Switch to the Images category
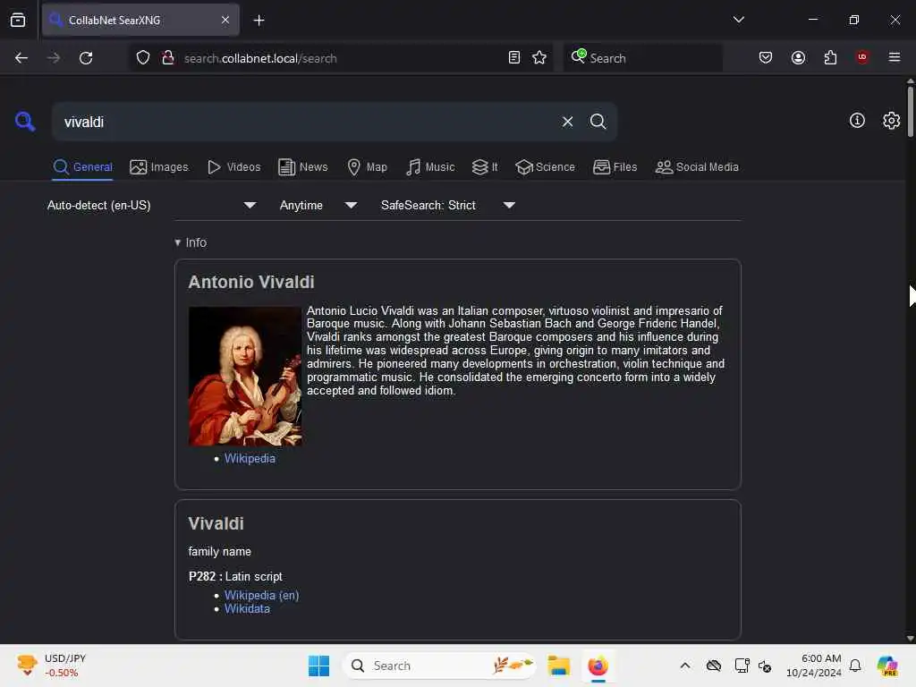This screenshot has width=916, height=687. click(x=159, y=167)
